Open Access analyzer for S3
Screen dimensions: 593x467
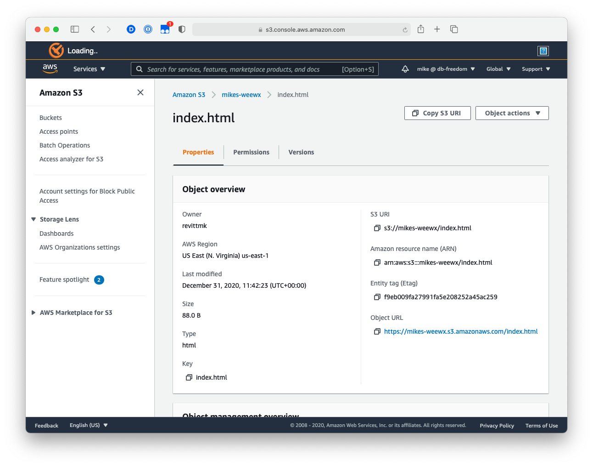(x=71, y=159)
